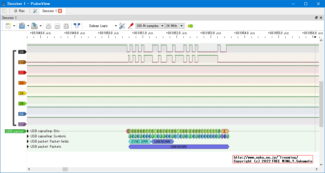The width and height of the screenshot is (325, 173).
Task: Click the save file icon
Action: click(34, 26)
